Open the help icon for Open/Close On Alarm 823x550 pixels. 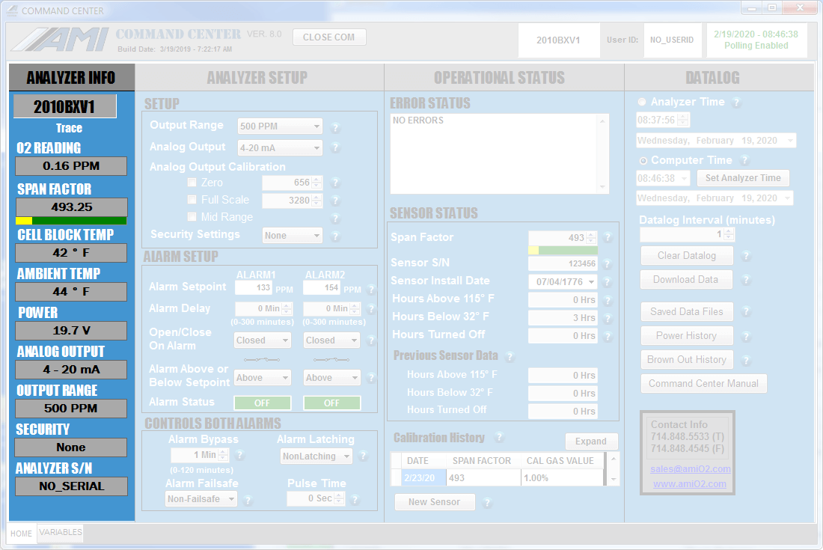point(371,340)
